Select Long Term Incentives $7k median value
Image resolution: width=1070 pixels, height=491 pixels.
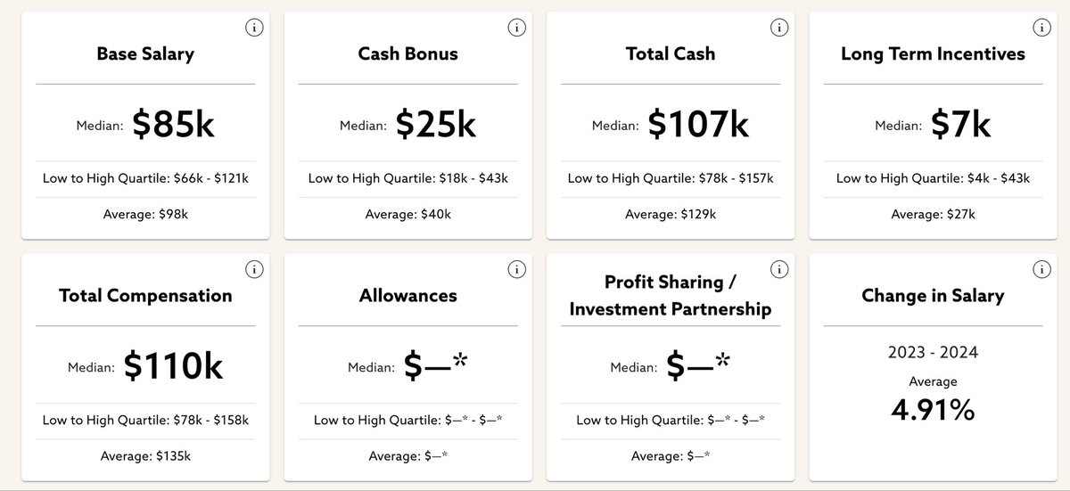[x=960, y=126]
